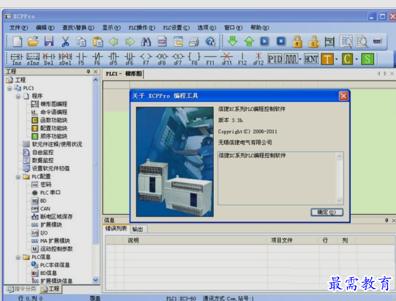Open a project with the folder icon
This screenshot has width=396, height=301.
click(33, 41)
